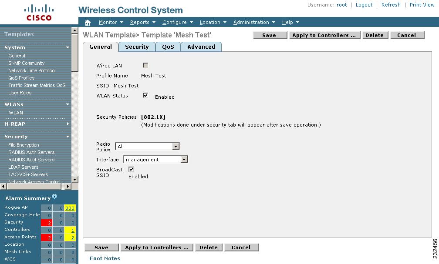Uncheck WLAN Status Enabled checkbox
Screen dimensions: 439x264
[x=145, y=95]
